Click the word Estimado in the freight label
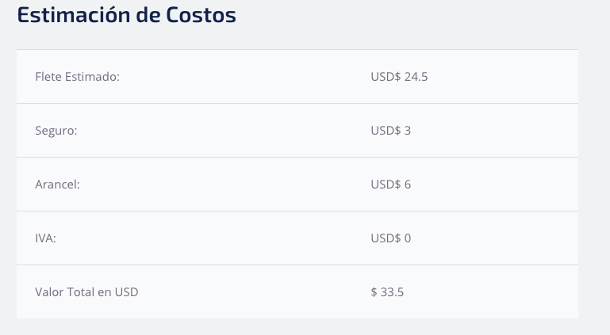Screen dimensions: 610x335 click(x=92, y=77)
